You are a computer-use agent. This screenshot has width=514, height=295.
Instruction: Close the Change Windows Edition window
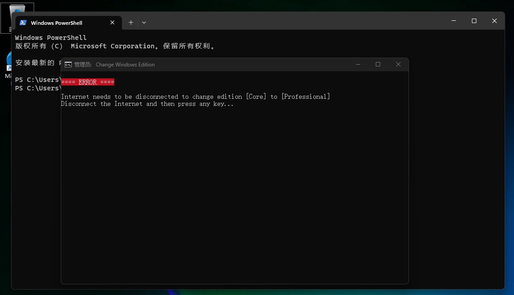point(398,64)
